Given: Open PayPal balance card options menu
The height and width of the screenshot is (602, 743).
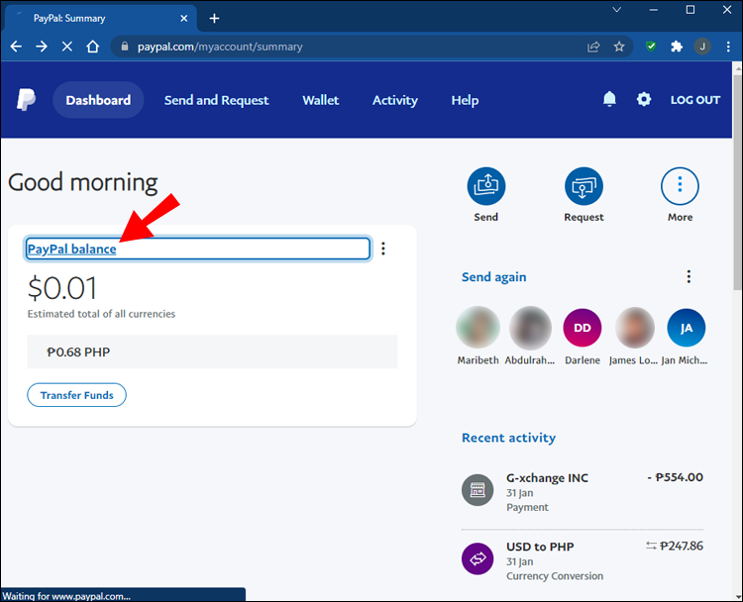Looking at the screenshot, I should point(383,249).
